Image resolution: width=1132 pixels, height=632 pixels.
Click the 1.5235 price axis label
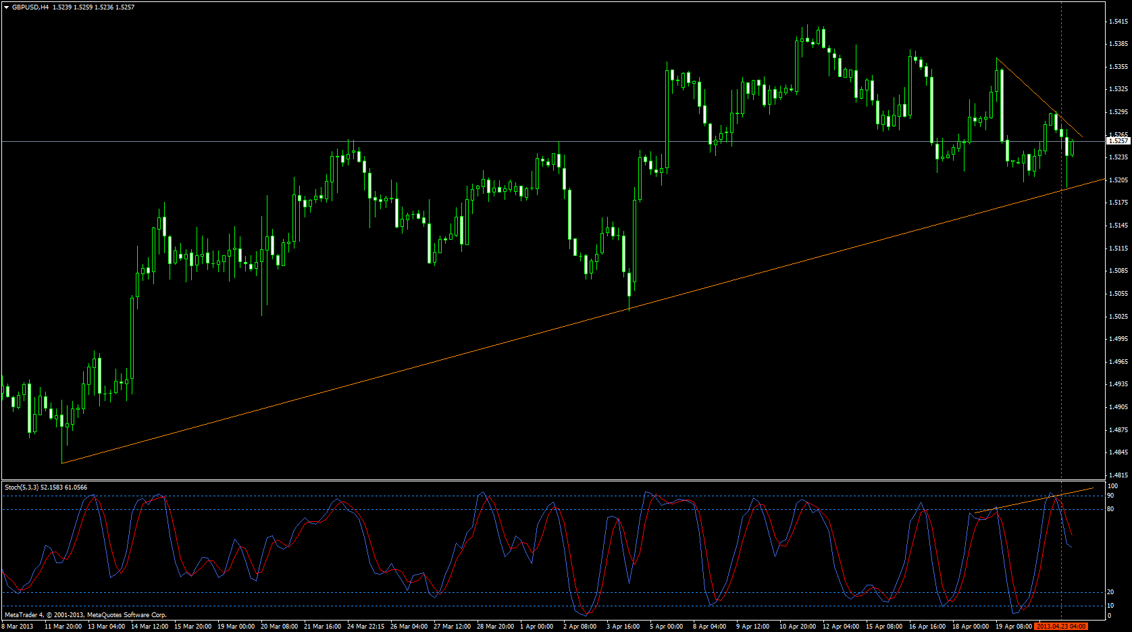1118,157
